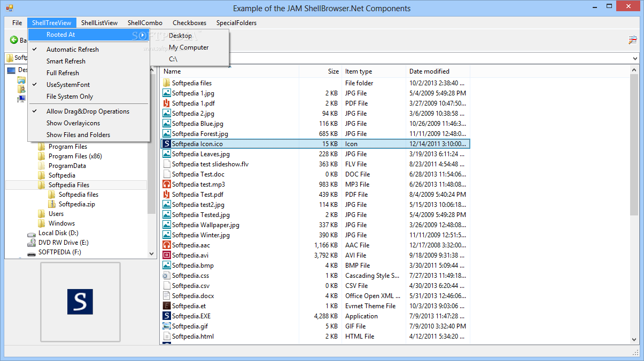The width and height of the screenshot is (644, 361).
Task: Select the Softpedia Wallpaper.jpg row
Action: [315, 225]
